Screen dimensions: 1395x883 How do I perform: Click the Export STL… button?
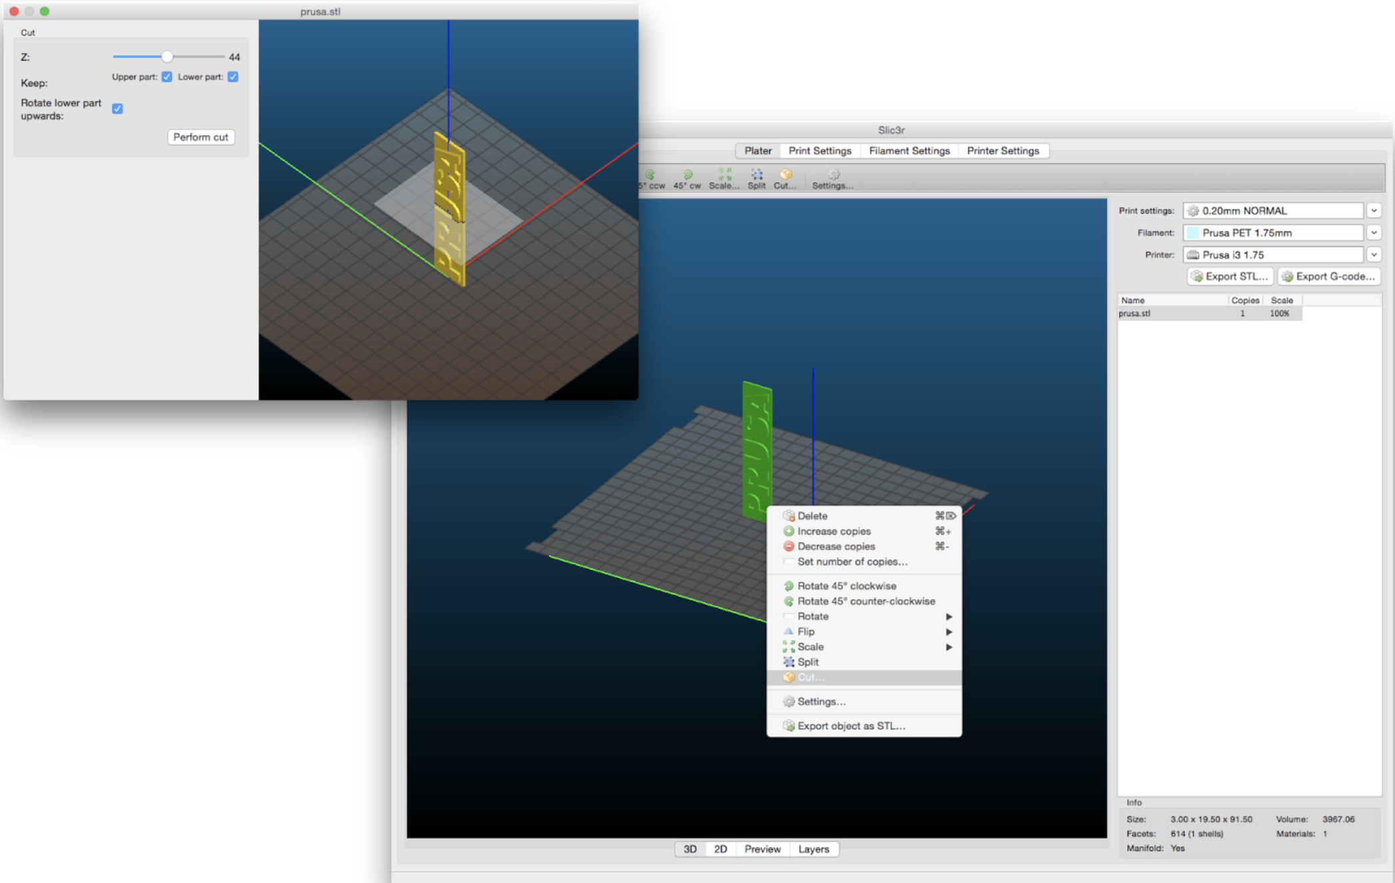click(1230, 276)
